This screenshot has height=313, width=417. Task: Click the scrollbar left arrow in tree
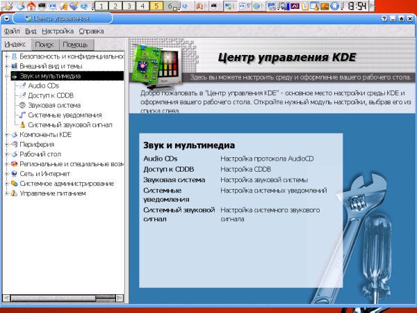tap(6, 298)
